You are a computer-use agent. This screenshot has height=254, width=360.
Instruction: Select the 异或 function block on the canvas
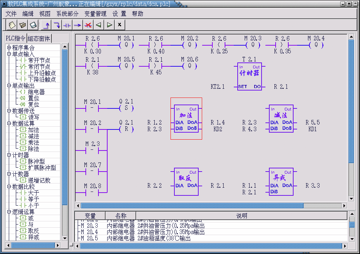point(281,182)
